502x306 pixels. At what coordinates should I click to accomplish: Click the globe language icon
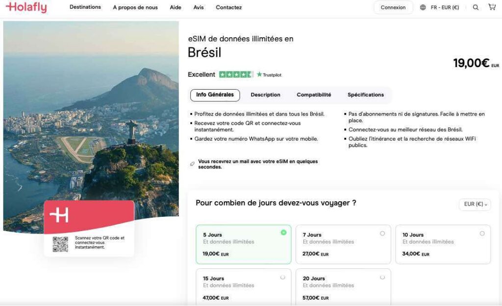[423, 7]
